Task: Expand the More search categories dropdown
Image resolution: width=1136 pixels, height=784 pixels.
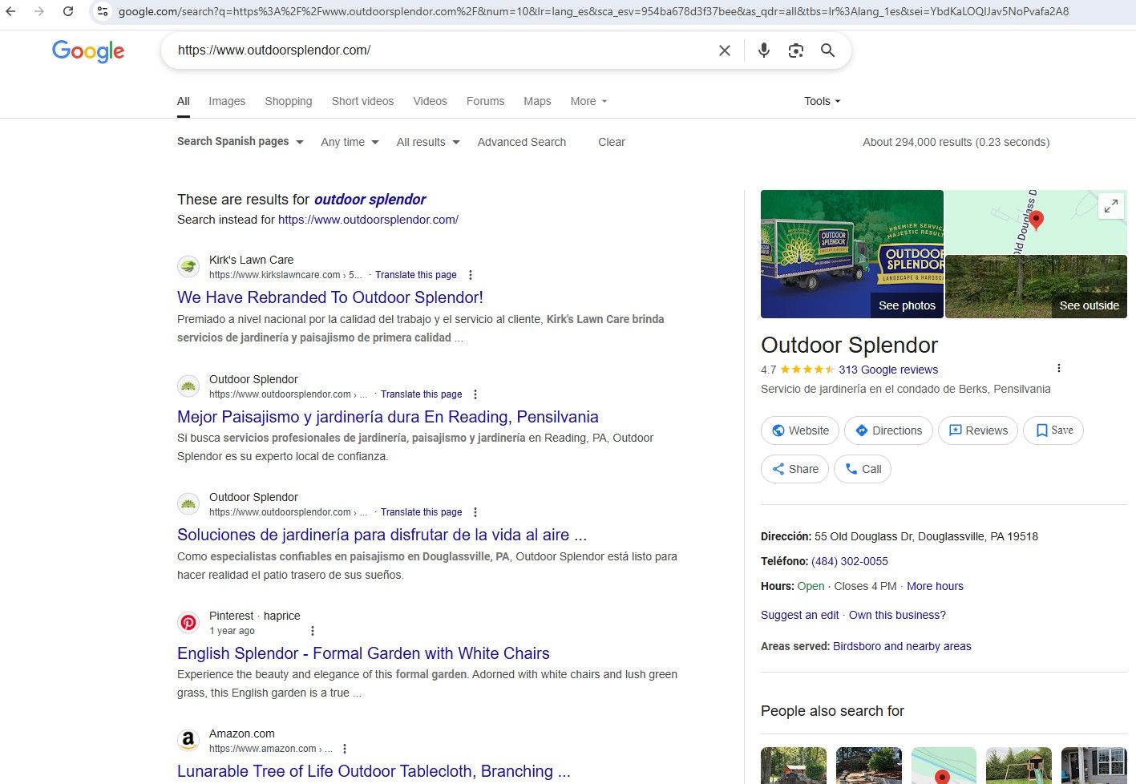Action: [588, 101]
